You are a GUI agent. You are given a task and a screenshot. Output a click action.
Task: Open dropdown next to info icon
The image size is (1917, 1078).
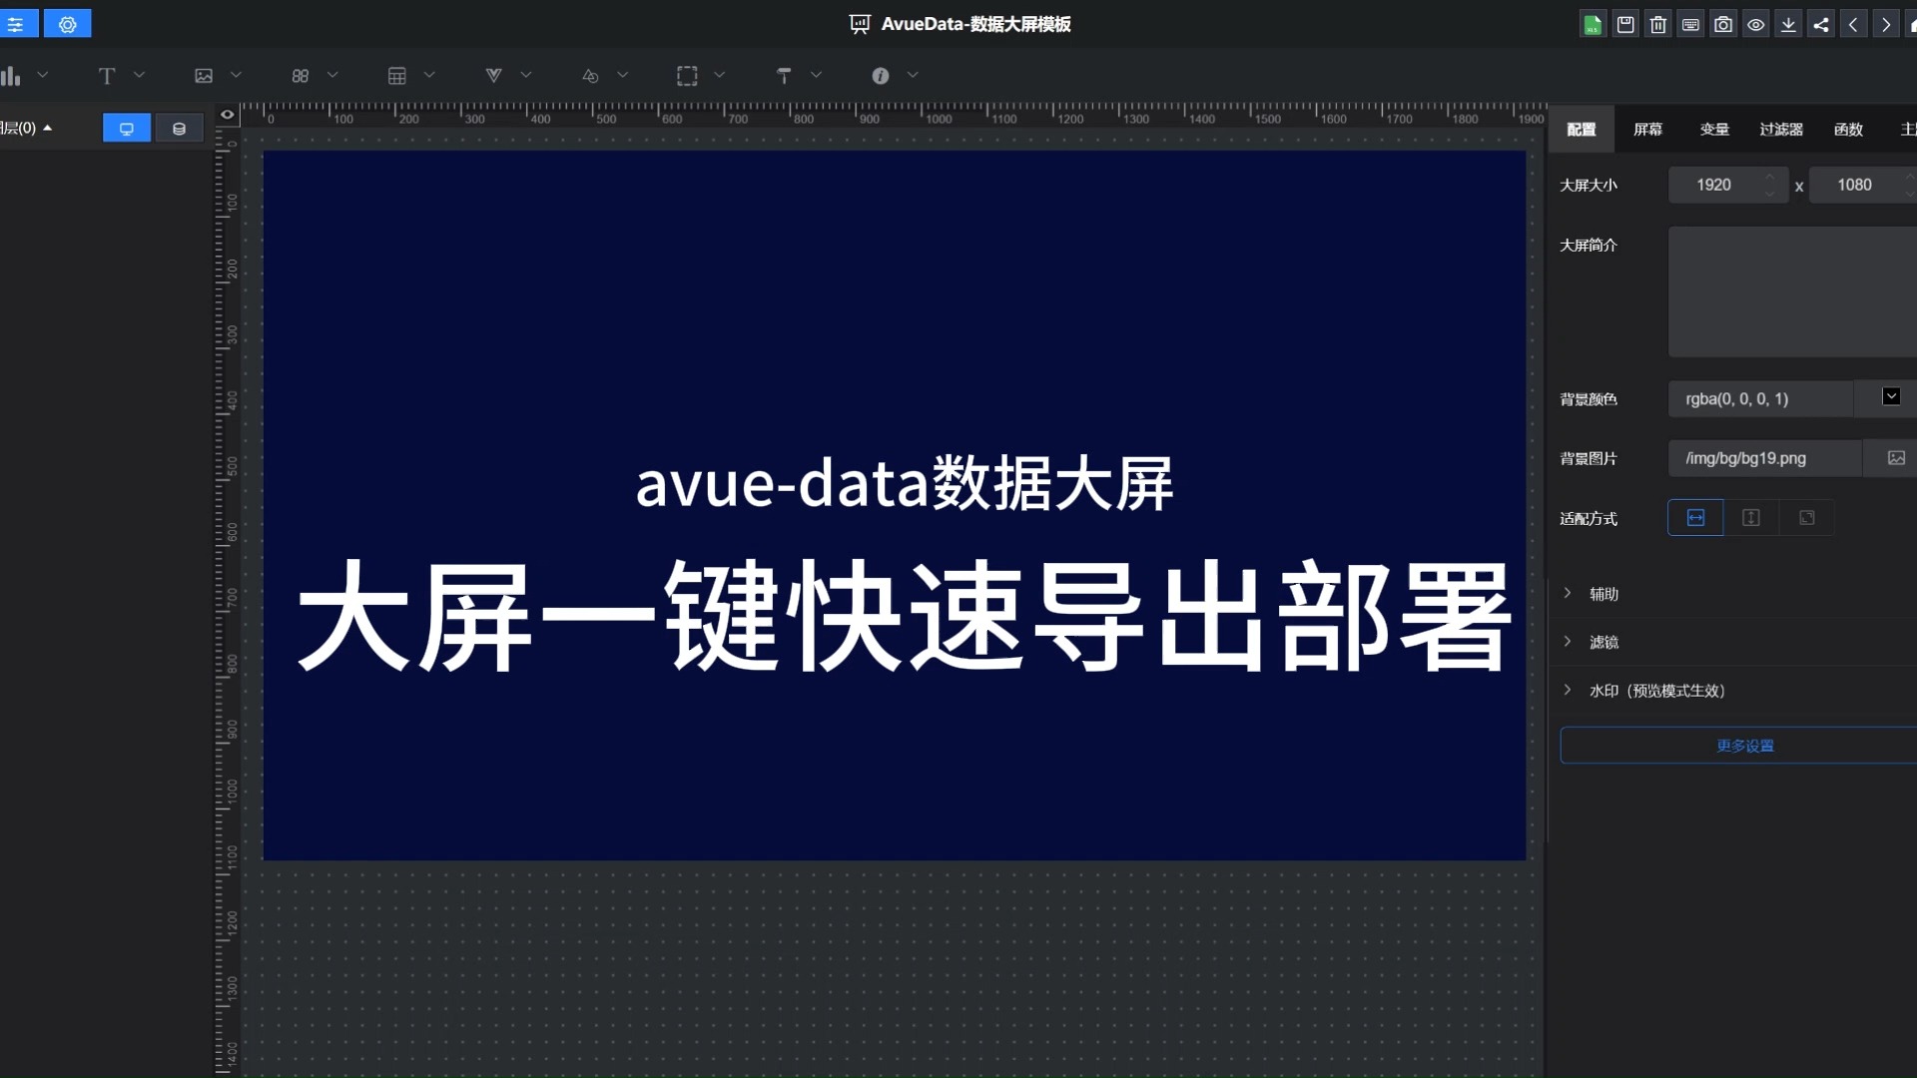pos(913,75)
